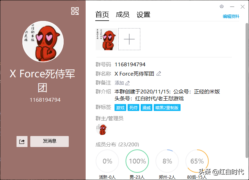
Task: Select the 死侍 group tag
Action: point(133,108)
